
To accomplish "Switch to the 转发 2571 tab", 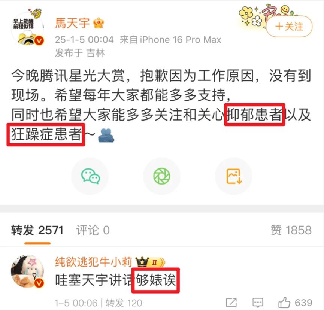I will pyautogui.click(x=37, y=230).
